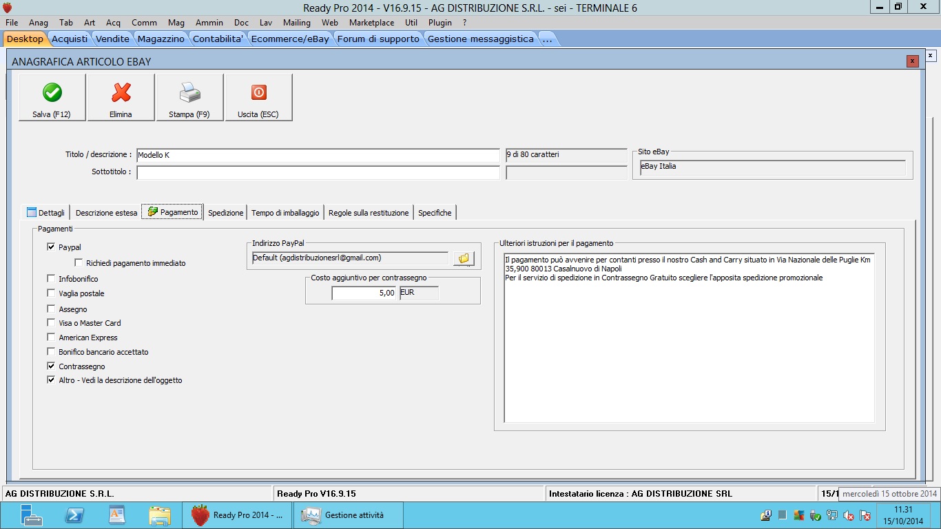Image resolution: width=941 pixels, height=529 pixels.
Task: Switch to Gestione attività taskbar button
Action: 348,515
